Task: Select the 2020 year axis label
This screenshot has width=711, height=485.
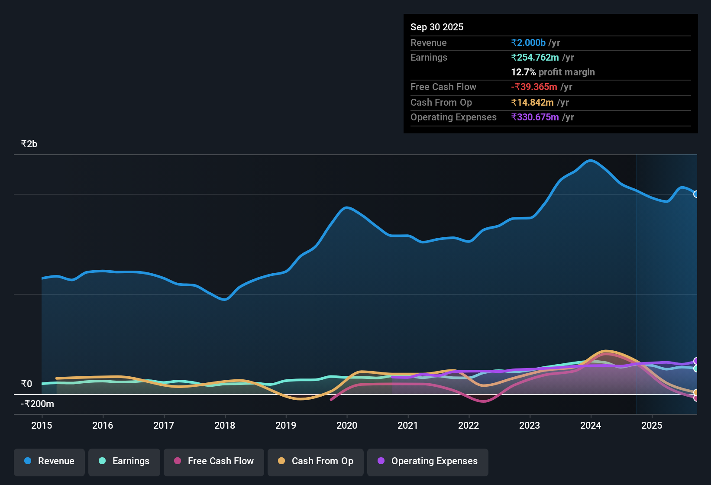Action: pyautogui.click(x=347, y=426)
